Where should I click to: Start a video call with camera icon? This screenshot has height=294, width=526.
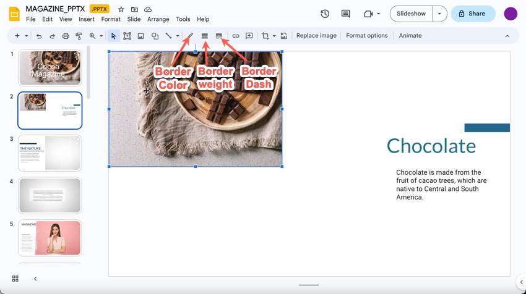(x=368, y=14)
